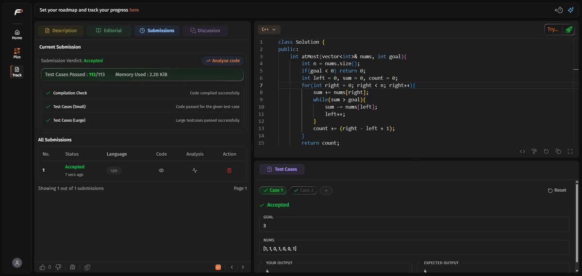
Task: Open the user profile avatar
Action: click(17, 262)
